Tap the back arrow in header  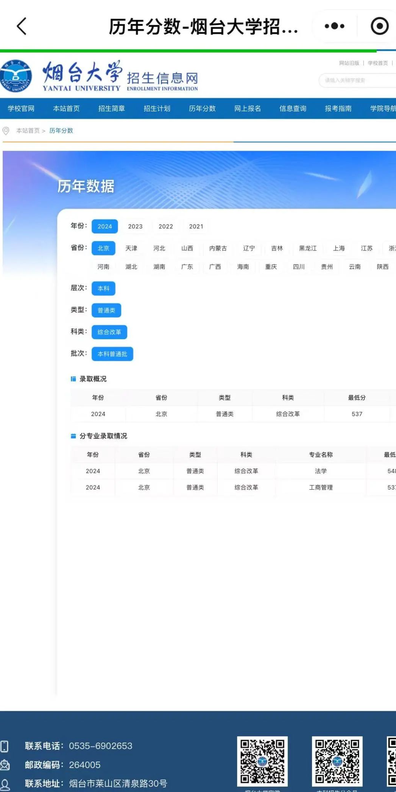22,26
